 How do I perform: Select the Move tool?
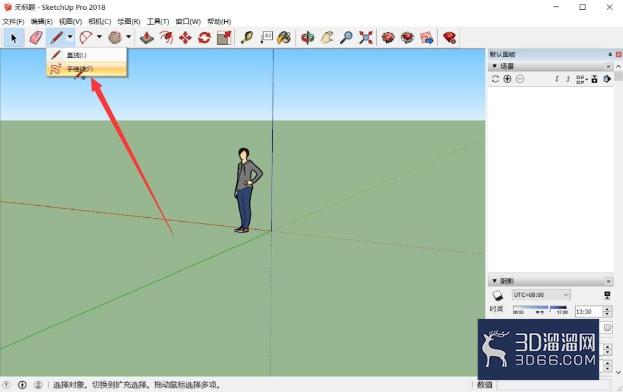coord(185,38)
